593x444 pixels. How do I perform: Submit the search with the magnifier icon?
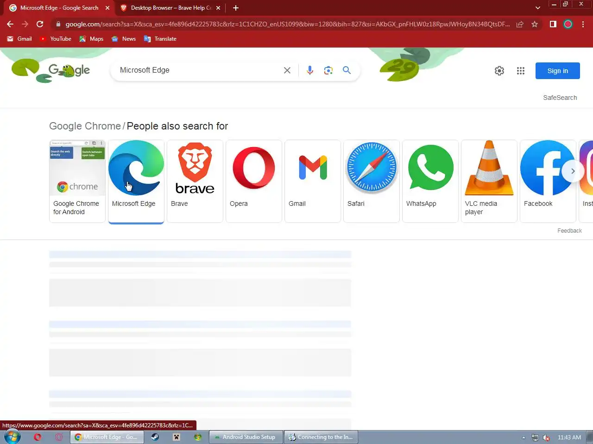[x=347, y=70]
